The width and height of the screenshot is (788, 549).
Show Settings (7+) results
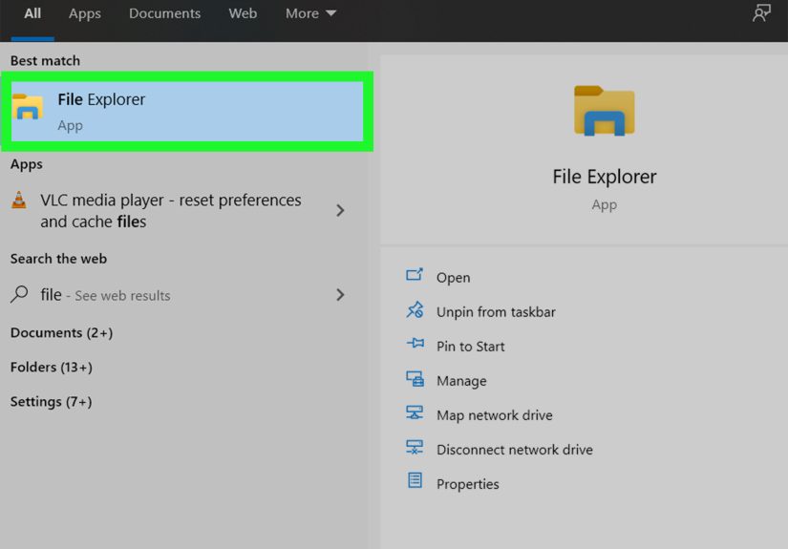click(52, 401)
